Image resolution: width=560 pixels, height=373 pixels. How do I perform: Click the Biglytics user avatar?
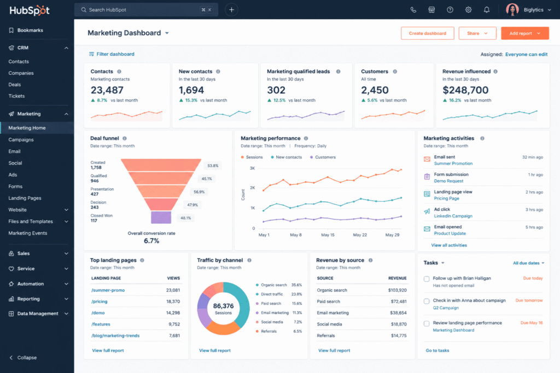pyautogui.click(x=512, y=10)
